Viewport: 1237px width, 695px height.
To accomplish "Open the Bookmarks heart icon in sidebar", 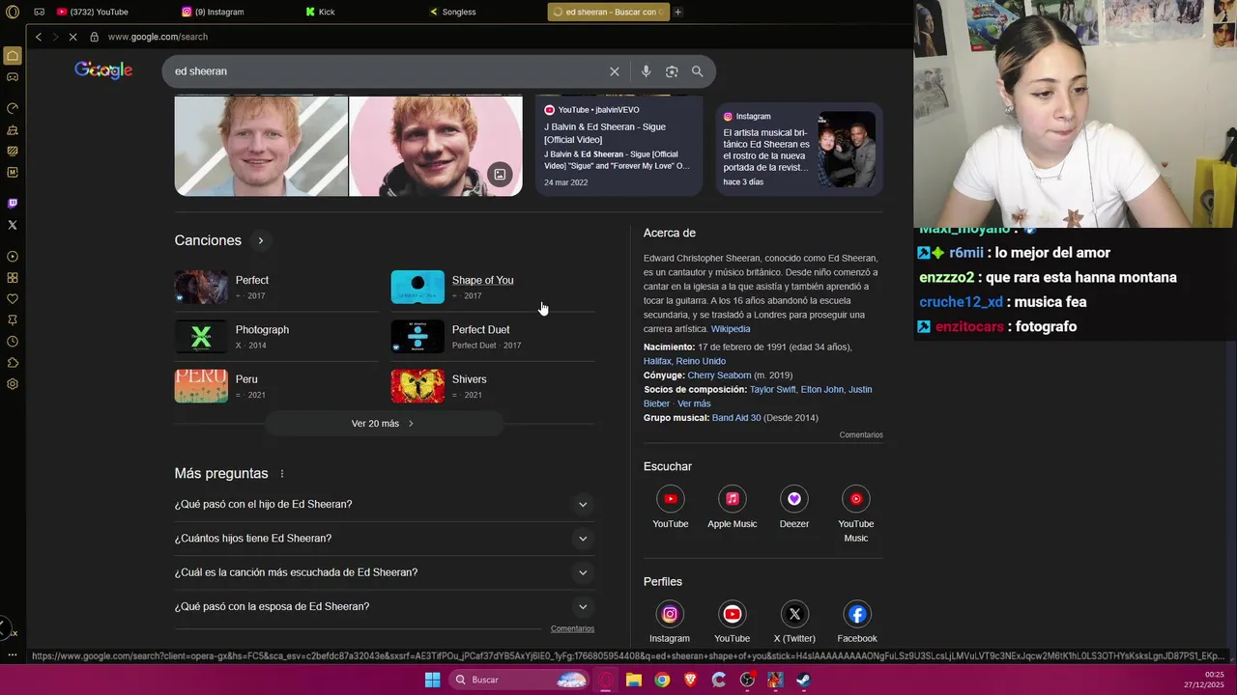I will tap(13, 299).
